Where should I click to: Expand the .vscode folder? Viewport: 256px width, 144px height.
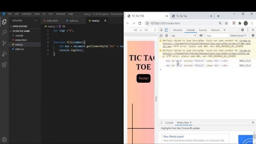point(18,36)
